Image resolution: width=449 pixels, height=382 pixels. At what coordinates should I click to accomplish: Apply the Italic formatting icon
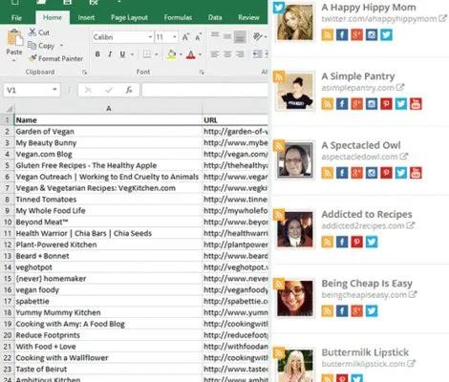tap(110, 54)
